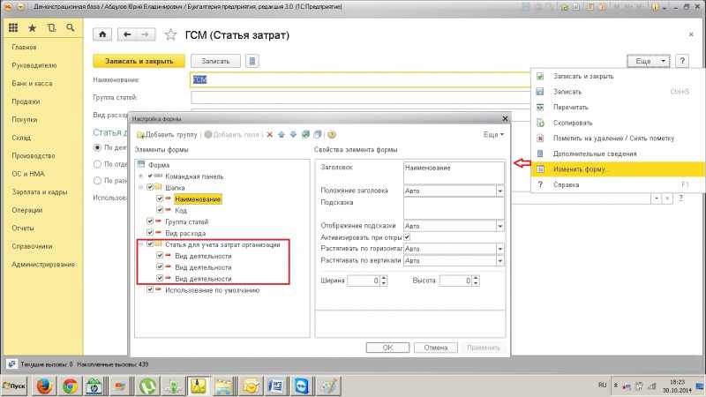The image size is (706, 397).
Task: Uncheck the Наименование element checkbox
Action: pos(160,198)
